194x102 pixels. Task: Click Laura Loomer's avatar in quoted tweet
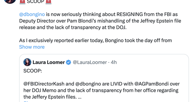tap(27, 62)
